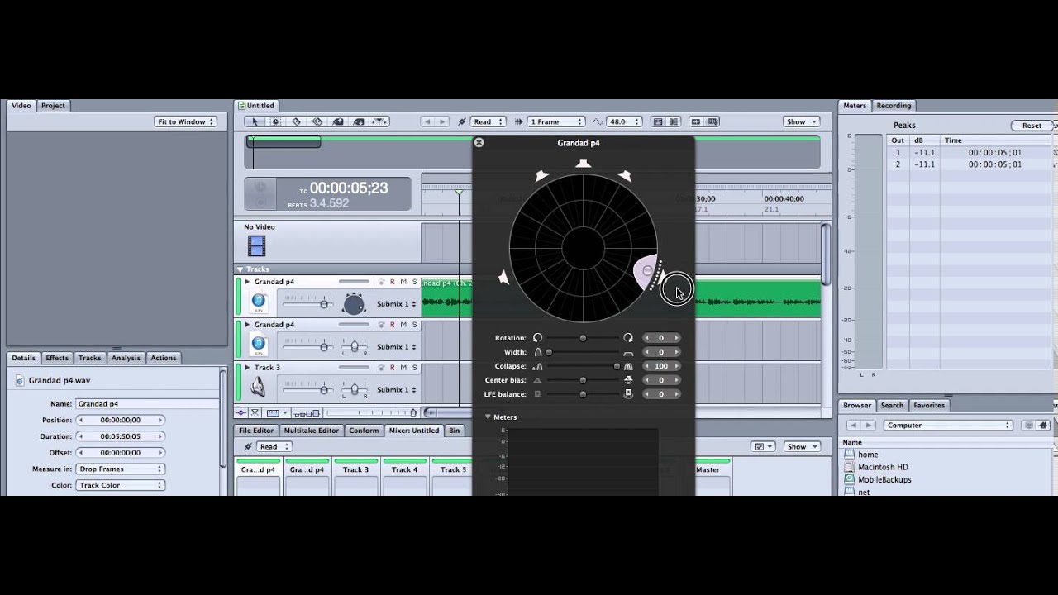This screenshot has width=1058, height=595.
Task: Open the timeline Show dropdown
Action: coord(801,121)
